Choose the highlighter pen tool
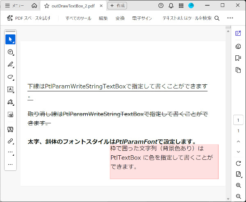This screenshot has width=246, height=202. click(x=10, y=64)
